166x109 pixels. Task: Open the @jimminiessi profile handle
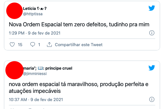pos(35,74)
